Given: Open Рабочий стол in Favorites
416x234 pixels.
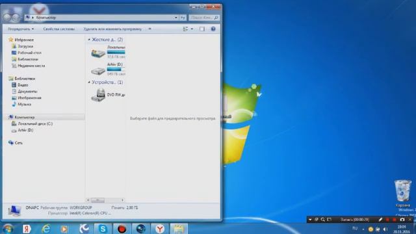Looking at the screenshot, I should (27, 53).
